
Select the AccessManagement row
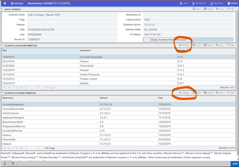click(x=119, y=105)
